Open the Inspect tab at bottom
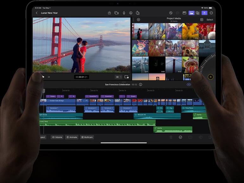The image size is (244, 183). click(43, 137)
